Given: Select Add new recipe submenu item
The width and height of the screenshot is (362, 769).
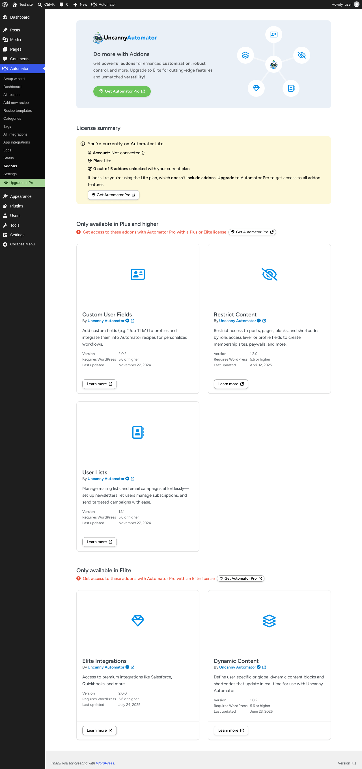Looking at the screenshot, I should click(23, 103).
